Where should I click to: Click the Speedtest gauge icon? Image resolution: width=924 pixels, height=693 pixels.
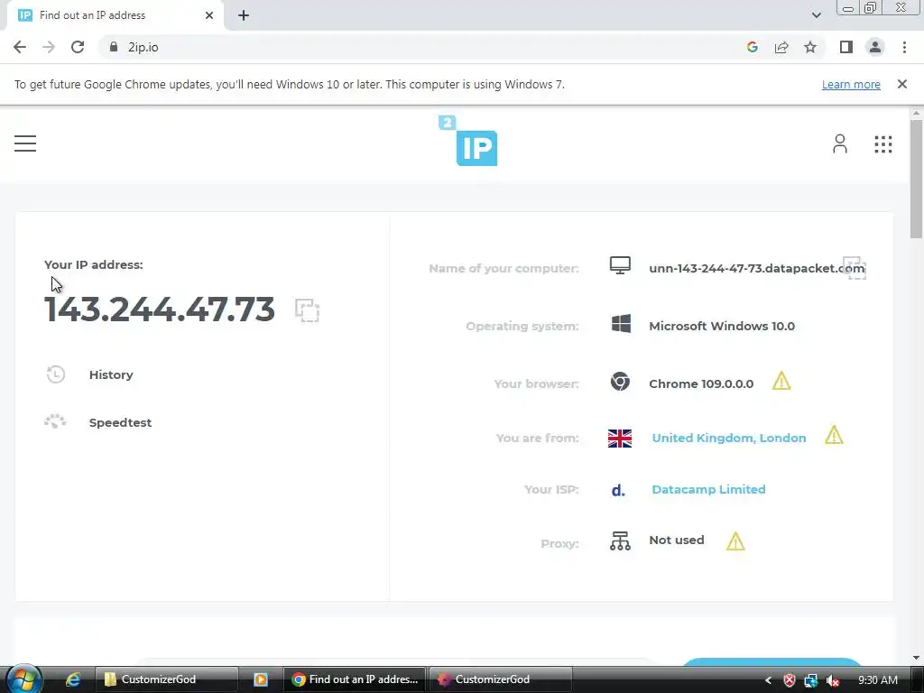[55, 422]
